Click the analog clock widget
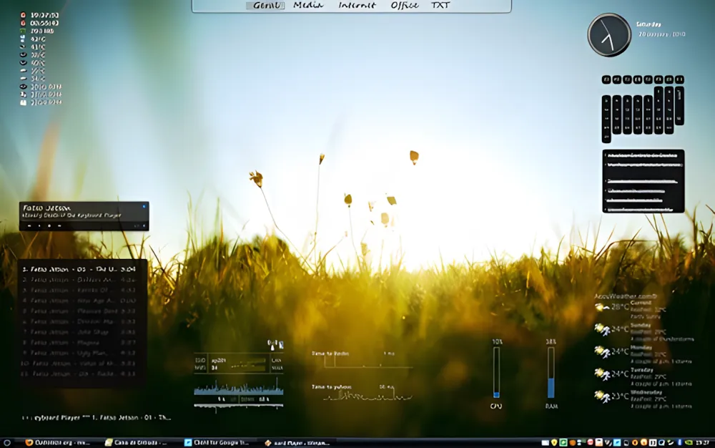This screenshot has width=715, height=448. (609, 35)
